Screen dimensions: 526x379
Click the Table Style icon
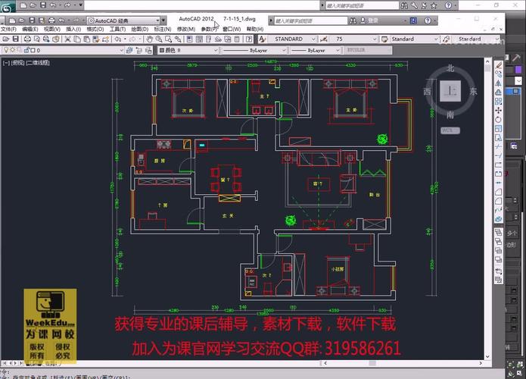coord(384,39)
